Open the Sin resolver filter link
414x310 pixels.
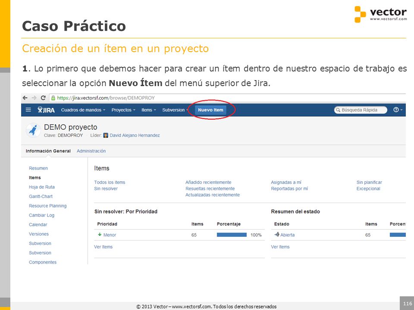[x=106, y=189]
